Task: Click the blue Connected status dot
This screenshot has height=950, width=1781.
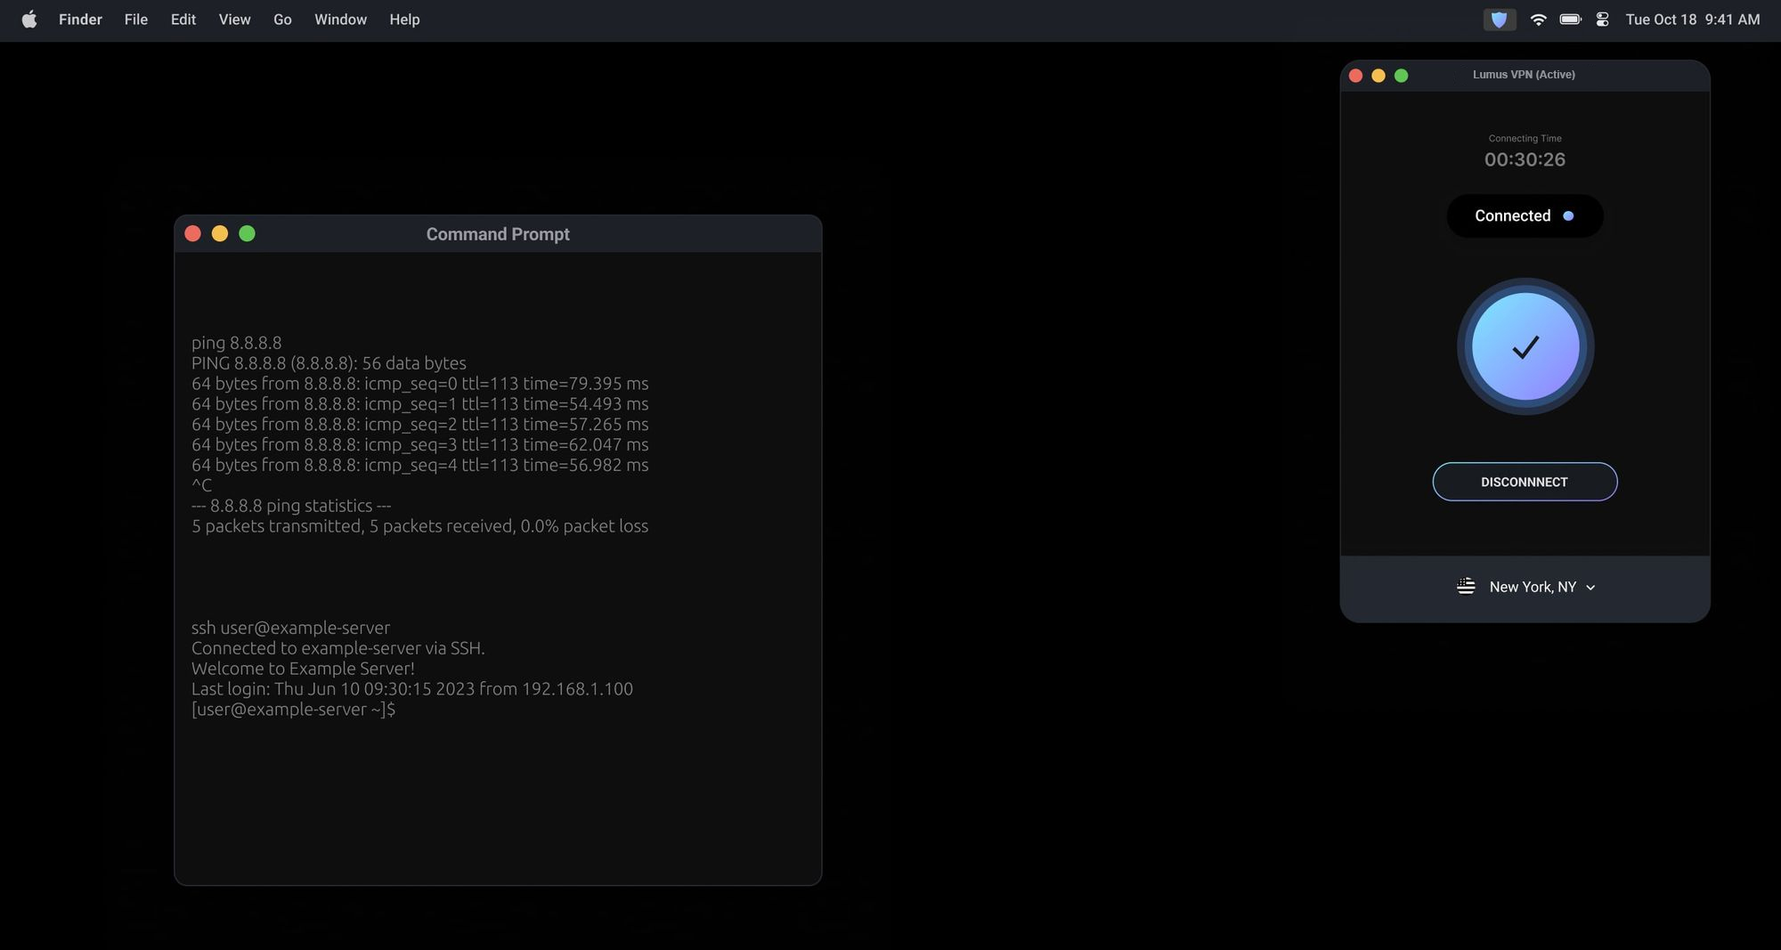Action: (x=1568, y=216)
